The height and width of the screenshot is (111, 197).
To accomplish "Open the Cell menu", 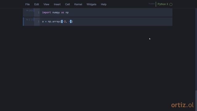I will [67, 4].
